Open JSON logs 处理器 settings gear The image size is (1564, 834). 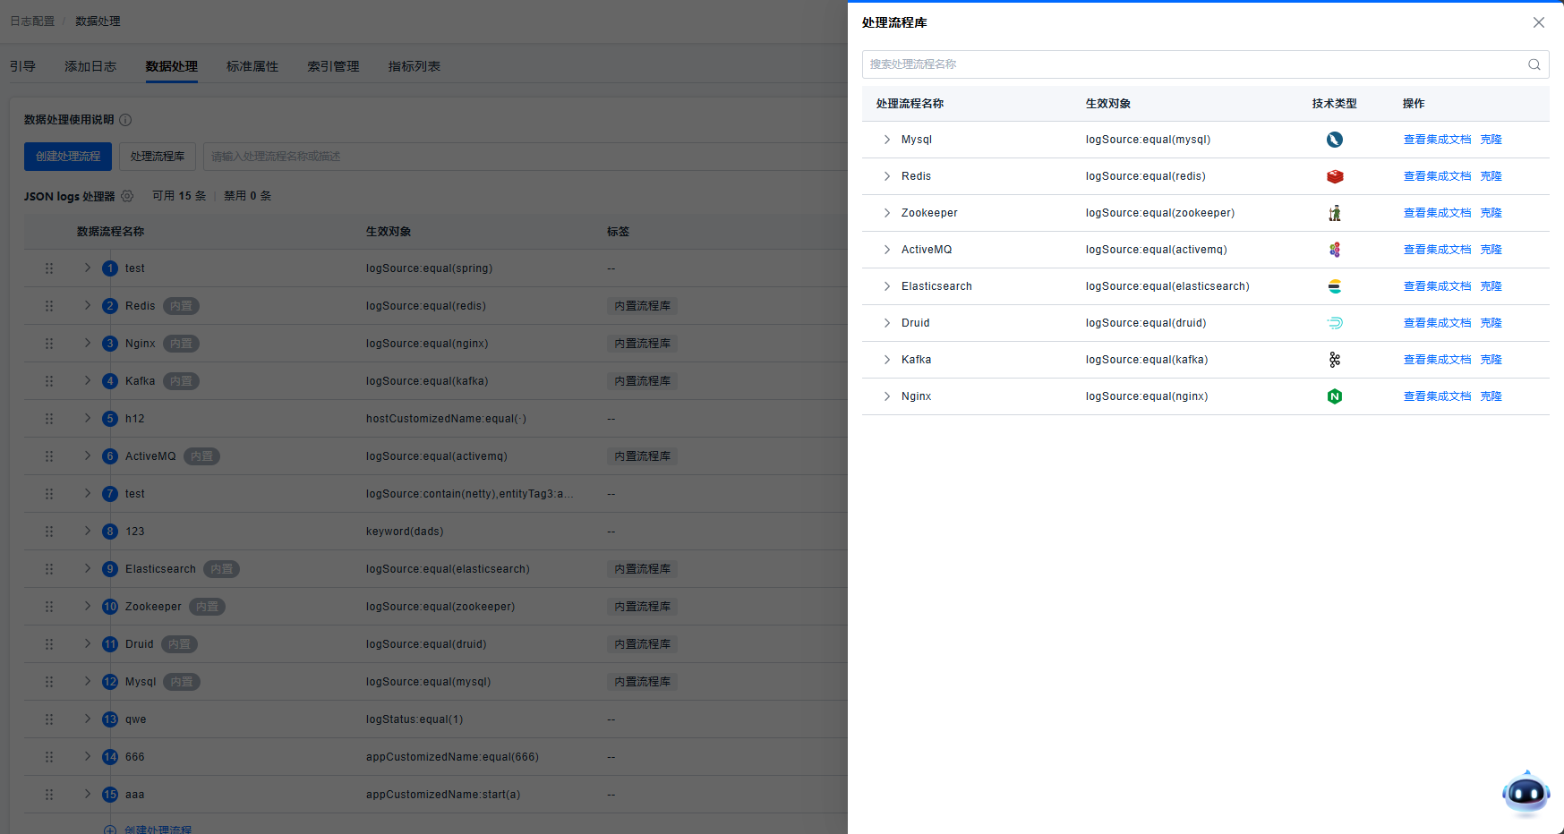127,196
